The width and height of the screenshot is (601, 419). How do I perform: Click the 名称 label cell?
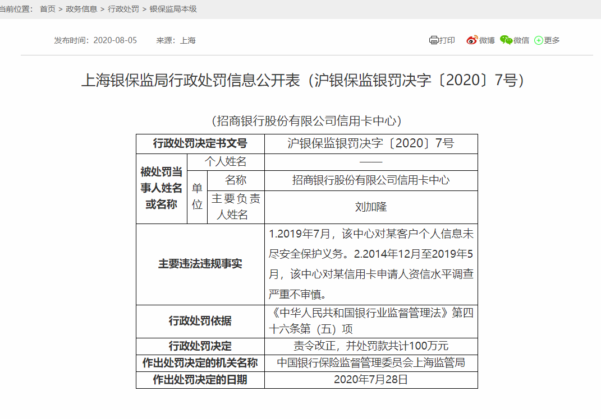point(236,180)
